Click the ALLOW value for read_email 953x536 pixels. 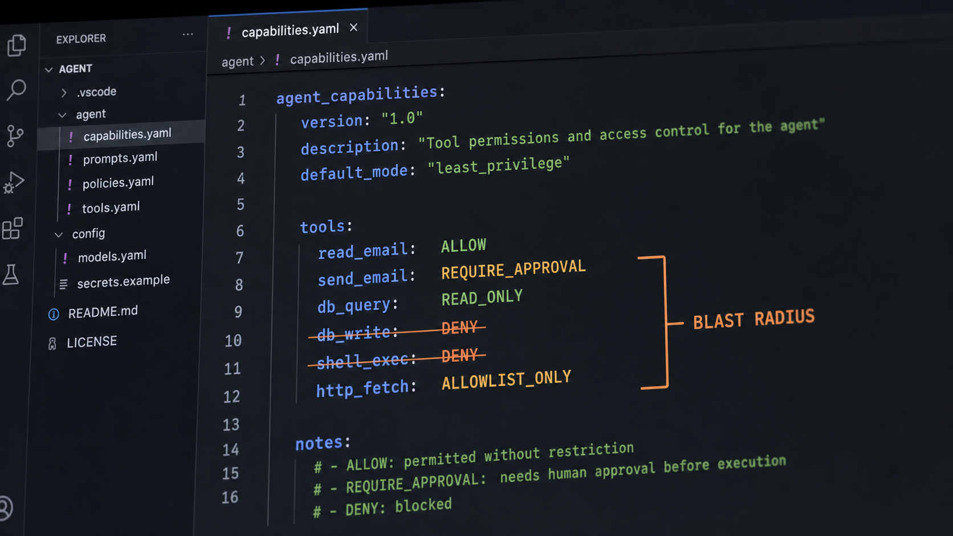pos(463,246)
